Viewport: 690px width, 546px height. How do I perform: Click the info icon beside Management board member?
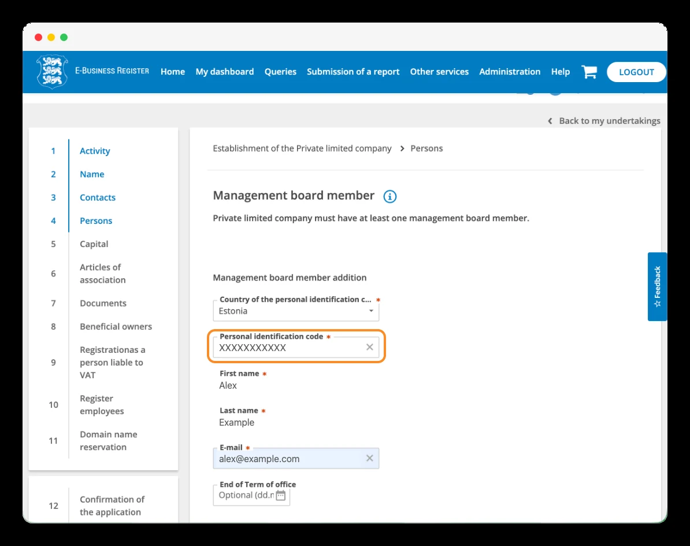(390, 197)
